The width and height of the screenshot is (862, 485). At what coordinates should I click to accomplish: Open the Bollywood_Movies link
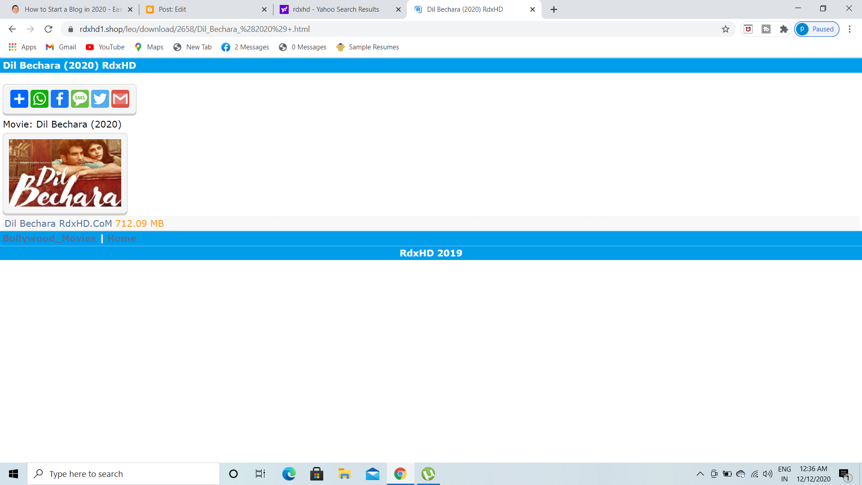point(49,238)
